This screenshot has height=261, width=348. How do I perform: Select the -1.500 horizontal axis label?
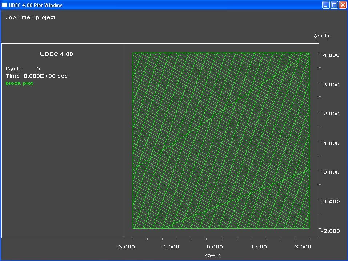[170, 247]
